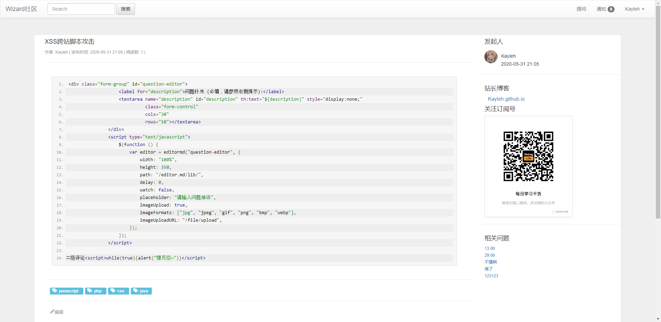Open related question 不懂啊

pyautogui.click(x=491, y=262)
